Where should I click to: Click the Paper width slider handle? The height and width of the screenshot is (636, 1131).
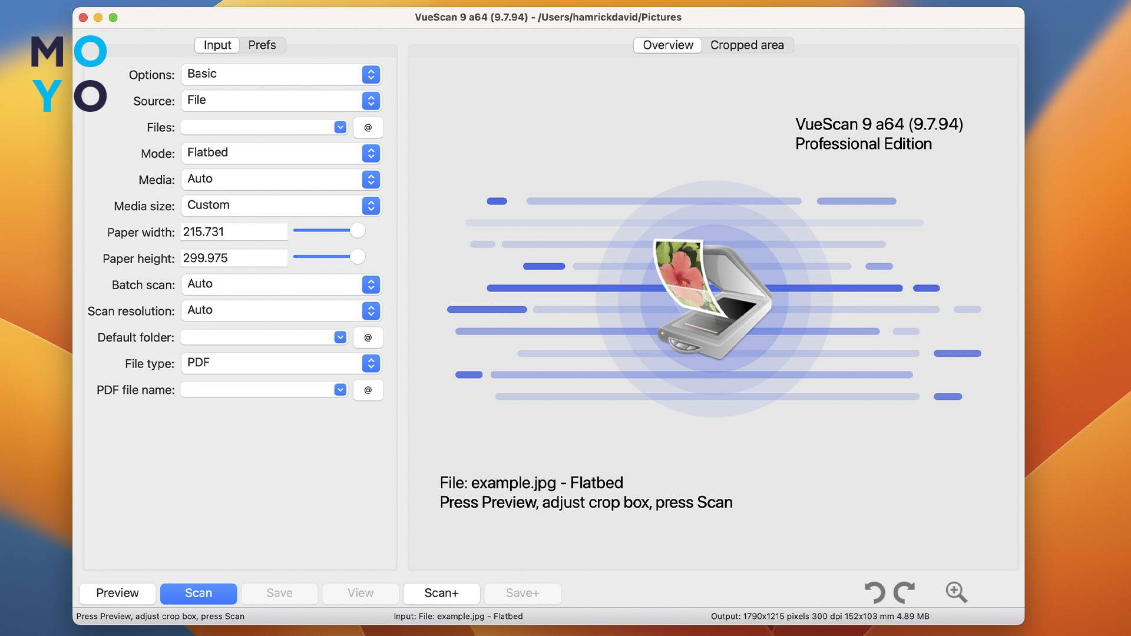pyautogui.click(x=357, y=231)
